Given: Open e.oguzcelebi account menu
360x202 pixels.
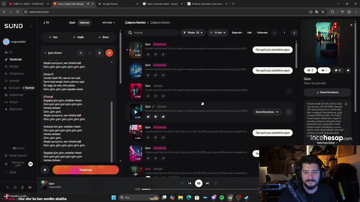Looking at the screenshot, I should (x=19, y=42).
